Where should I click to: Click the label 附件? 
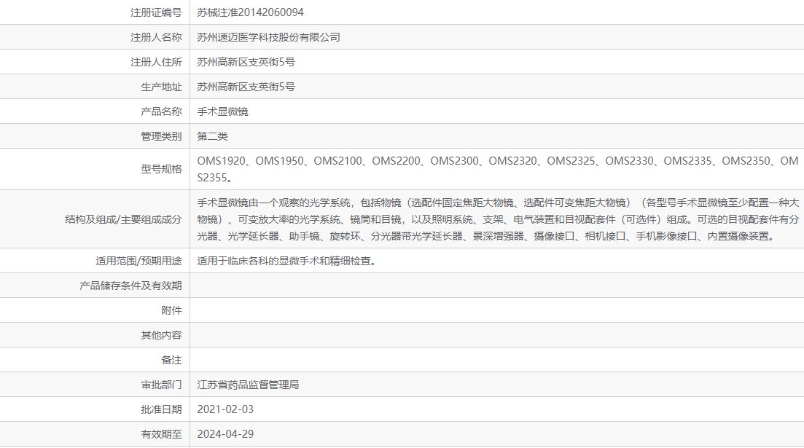point(171,310)
